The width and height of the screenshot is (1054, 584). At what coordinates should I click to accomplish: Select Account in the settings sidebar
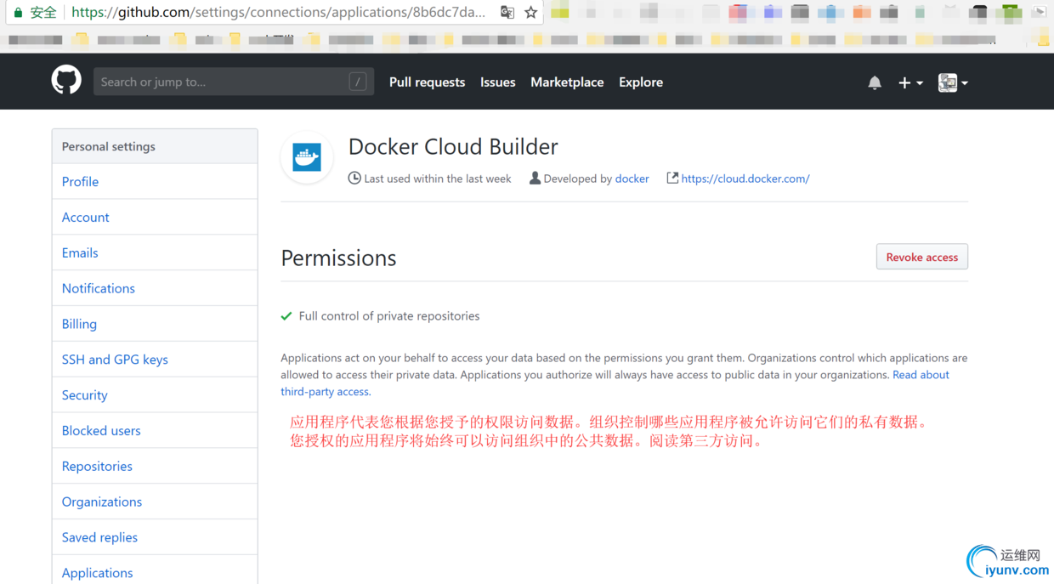click(x=155, y=217)
